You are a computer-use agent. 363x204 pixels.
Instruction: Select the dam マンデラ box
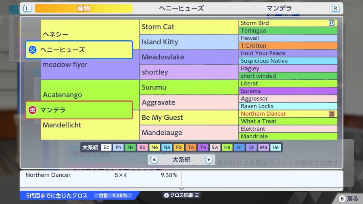point(79,110)
